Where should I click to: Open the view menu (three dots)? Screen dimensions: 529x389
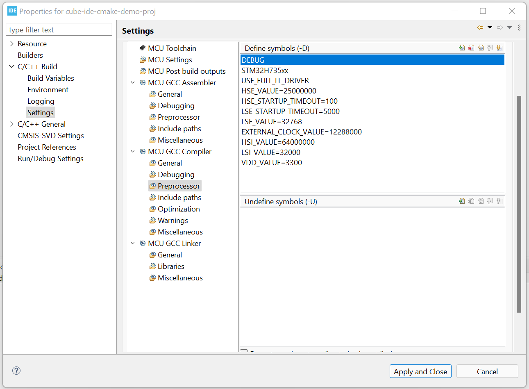coord(519,27)
